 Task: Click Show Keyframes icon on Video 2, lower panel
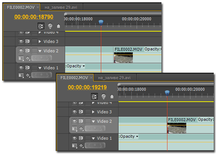(81, 129)
